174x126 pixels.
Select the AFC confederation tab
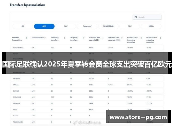pyautogui.click(x=44, y=26)
